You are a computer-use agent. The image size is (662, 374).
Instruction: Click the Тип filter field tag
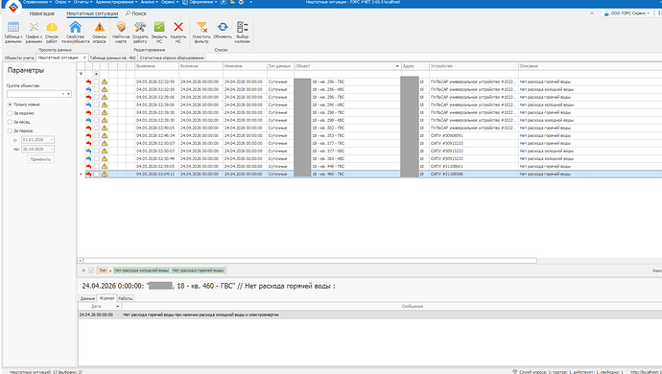(x=103, y=270)
